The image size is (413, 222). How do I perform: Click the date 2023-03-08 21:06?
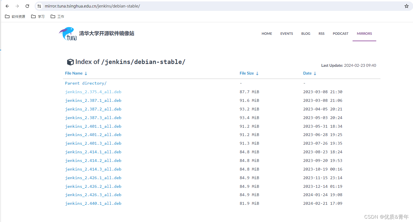pyautogui.click(x=323, y=100)
